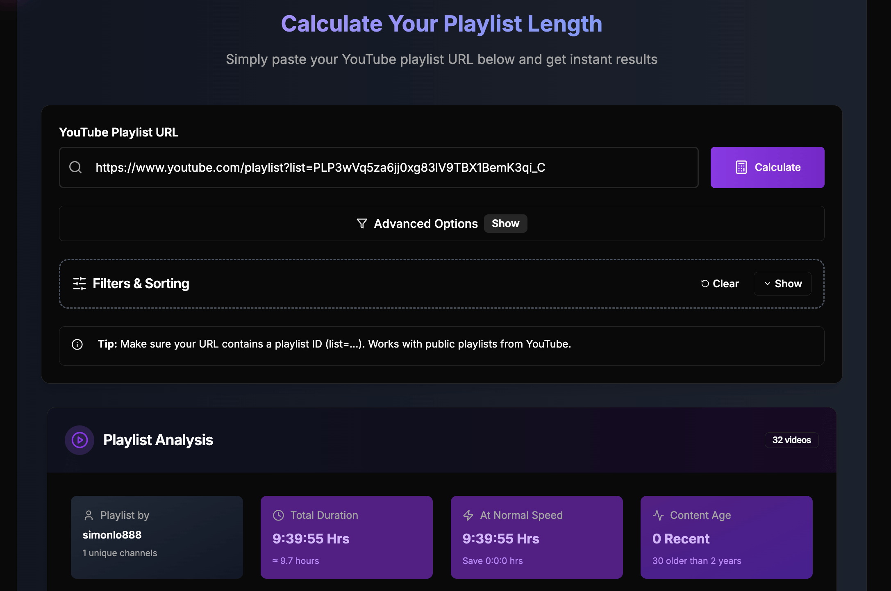The image size is (891, 591).
Task: Click the circular reset arrow icon by Clear
Action: [x=705, y=284]
